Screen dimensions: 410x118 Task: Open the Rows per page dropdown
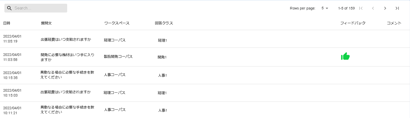325,8
